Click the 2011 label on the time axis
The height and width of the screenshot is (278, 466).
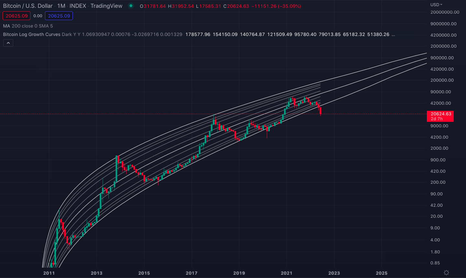point(49,273)
